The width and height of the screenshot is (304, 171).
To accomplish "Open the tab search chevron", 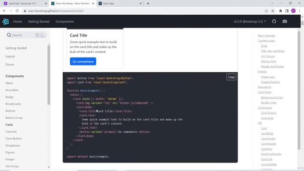I will pos(272,3).
